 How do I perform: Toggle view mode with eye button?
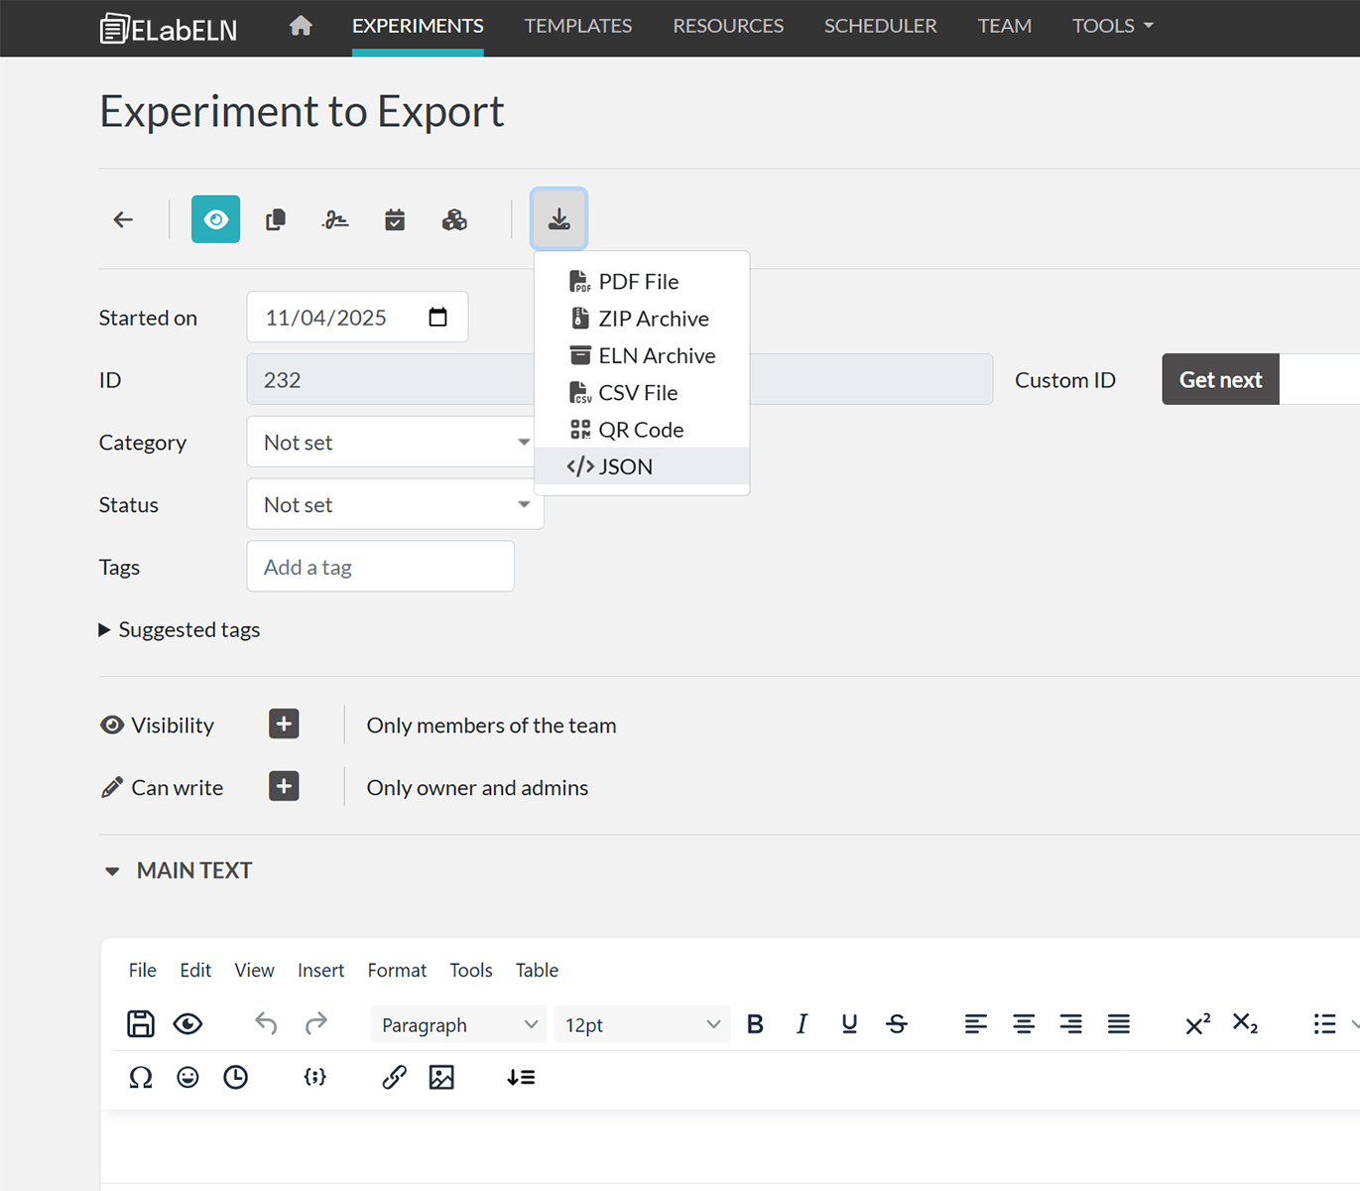coord(215,219)
